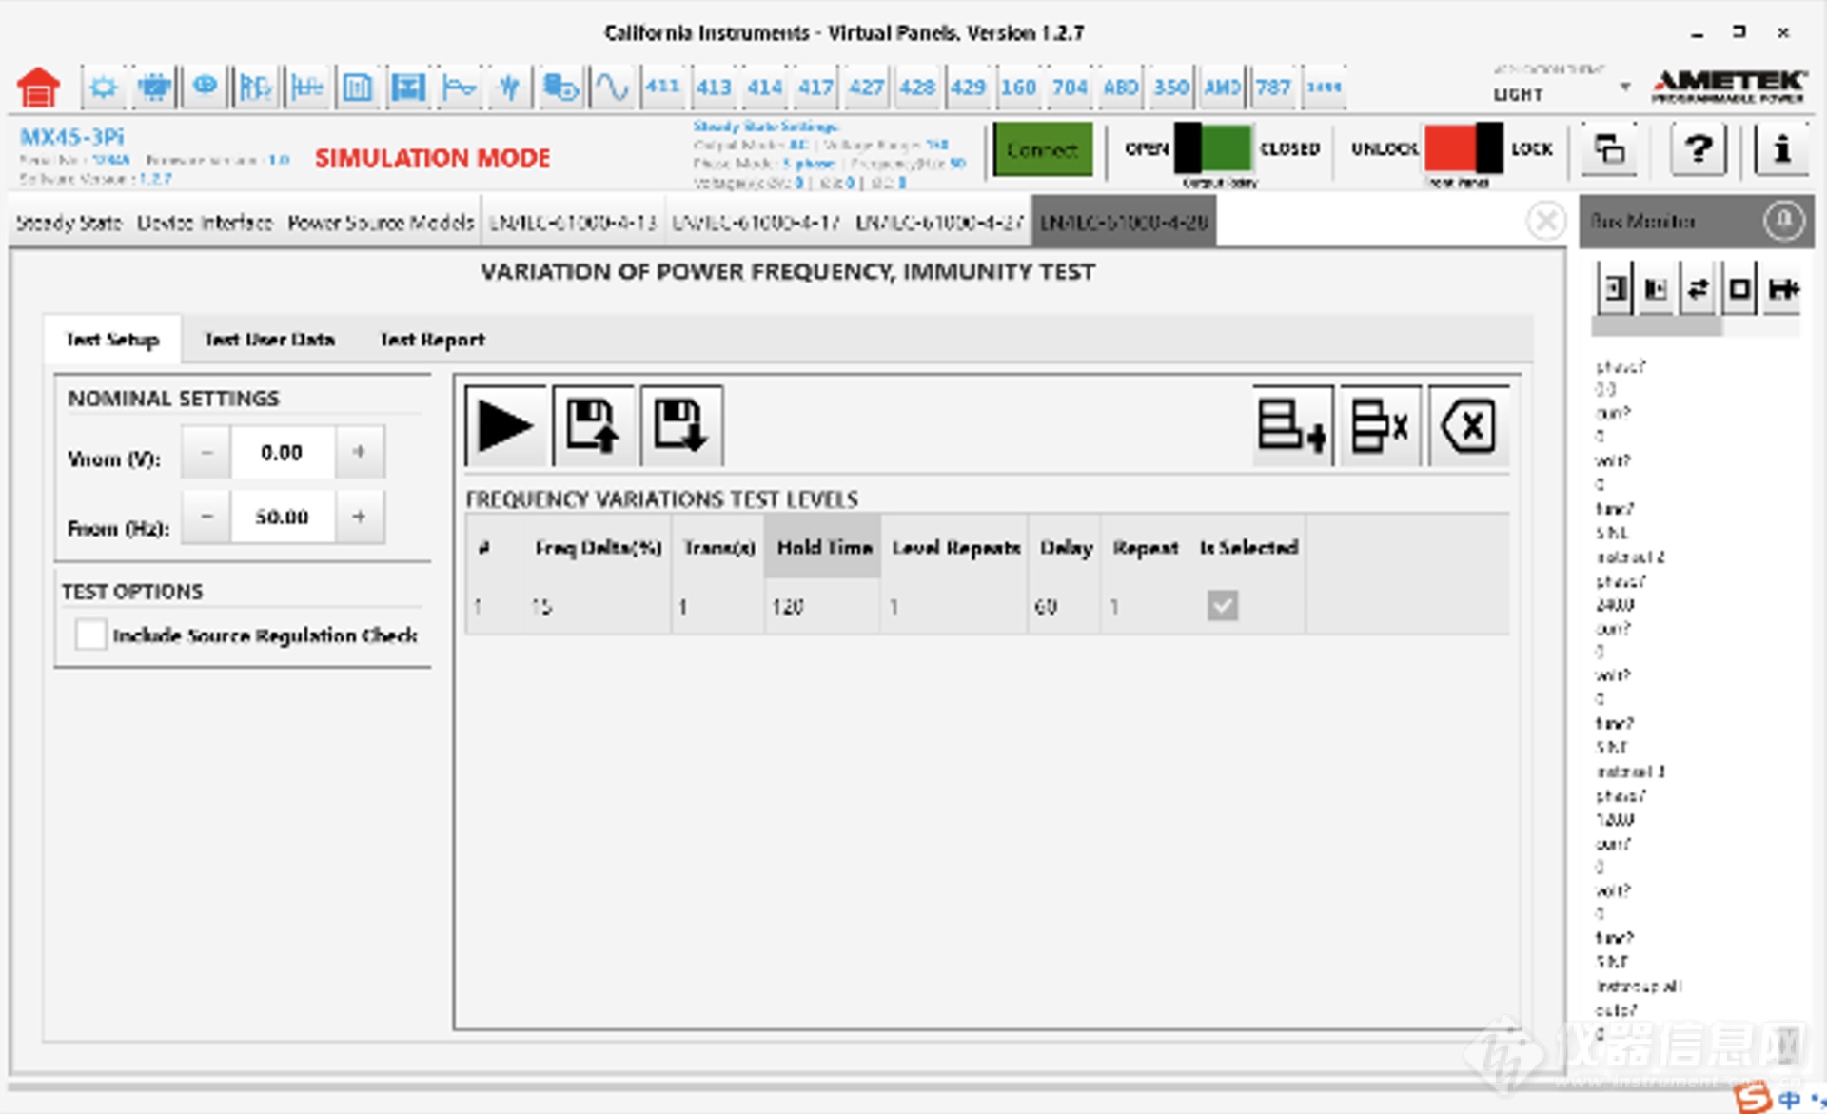Delete the selected test level row
The width and height of the screenshot is (1827, 1114).
tap(1381, 425)
